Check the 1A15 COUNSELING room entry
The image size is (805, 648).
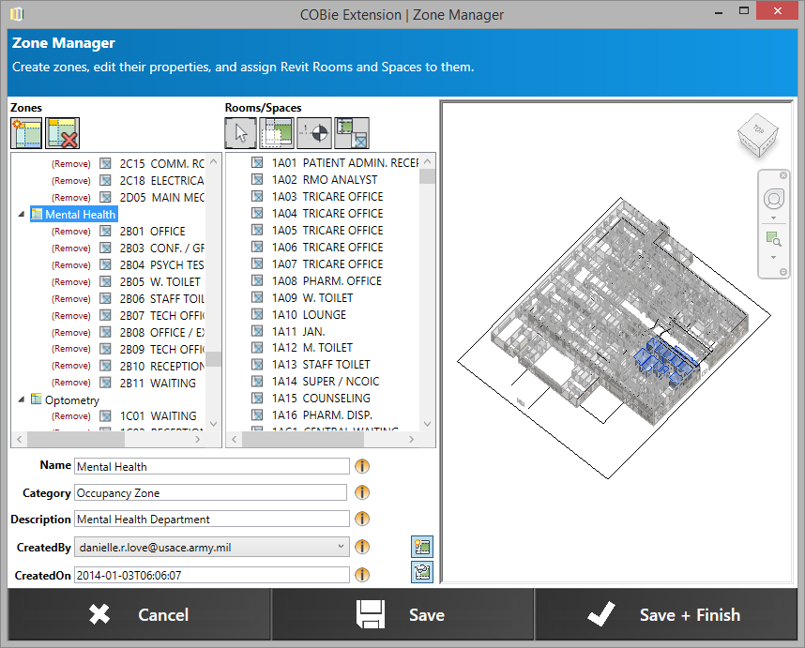[255, 398]
